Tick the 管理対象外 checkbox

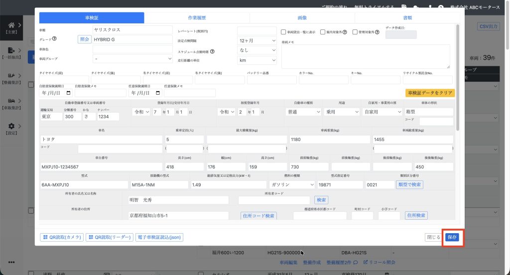pos(355,32)
